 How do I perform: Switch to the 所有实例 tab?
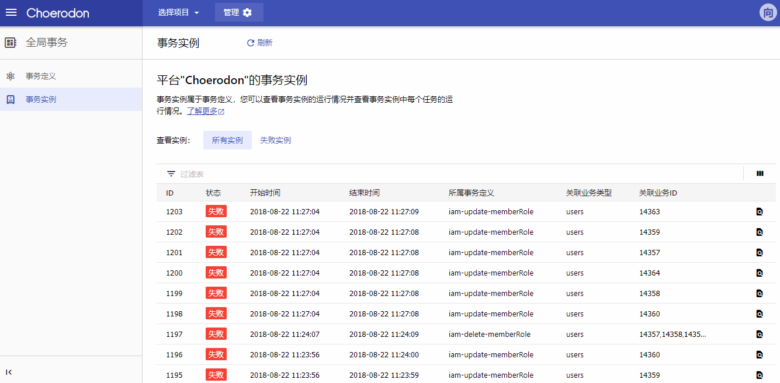(227, 140)
